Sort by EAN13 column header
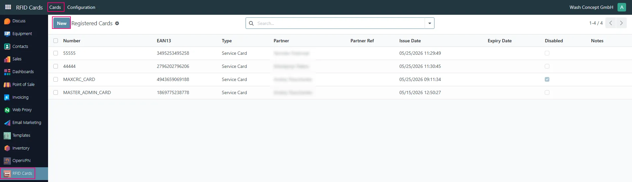The width and height of the screenshot is (632, 182). [164, 41]
